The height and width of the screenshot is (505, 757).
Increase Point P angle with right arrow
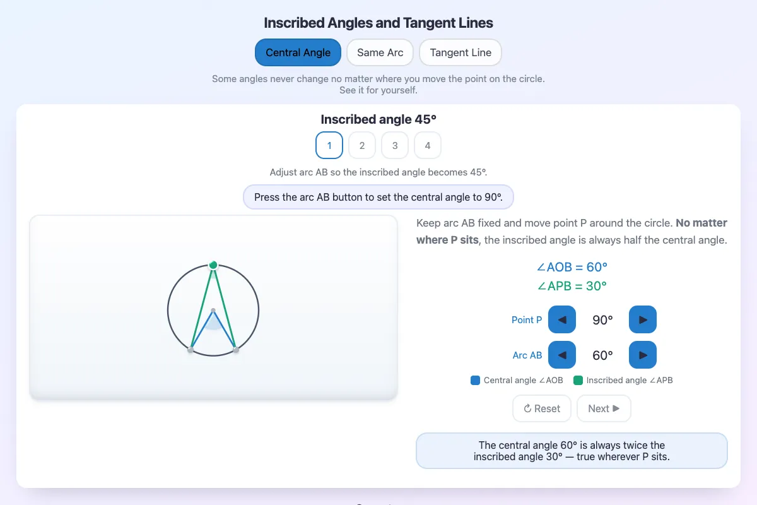click(643, 319)
